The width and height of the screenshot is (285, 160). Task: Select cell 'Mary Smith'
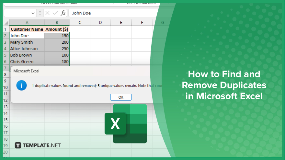coord(27,42)
